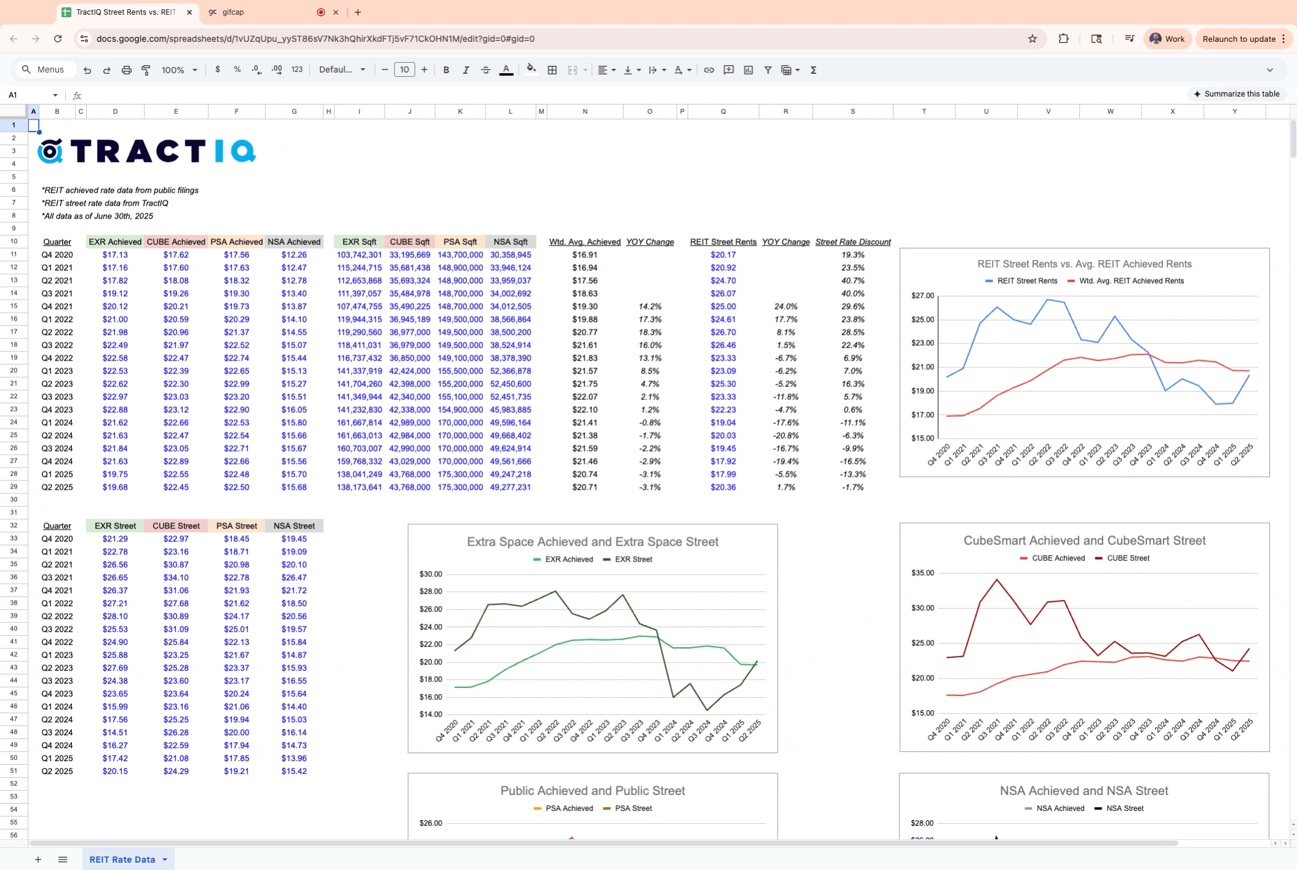The width and height of the screenshot is (1297, 870).
Task: Click the insert chart icon
Action: (x=748, y=70)
